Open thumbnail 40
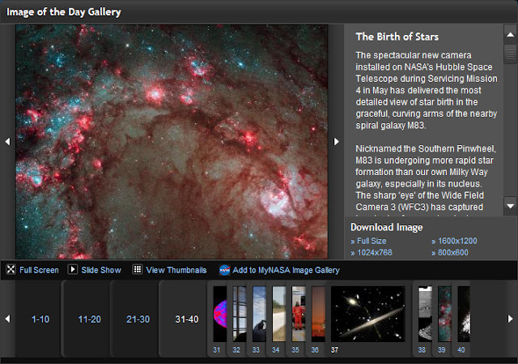 tap(464, 314)
